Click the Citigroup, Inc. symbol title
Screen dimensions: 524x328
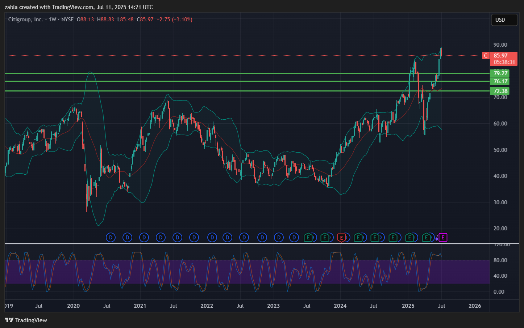[x=25, y=20]
